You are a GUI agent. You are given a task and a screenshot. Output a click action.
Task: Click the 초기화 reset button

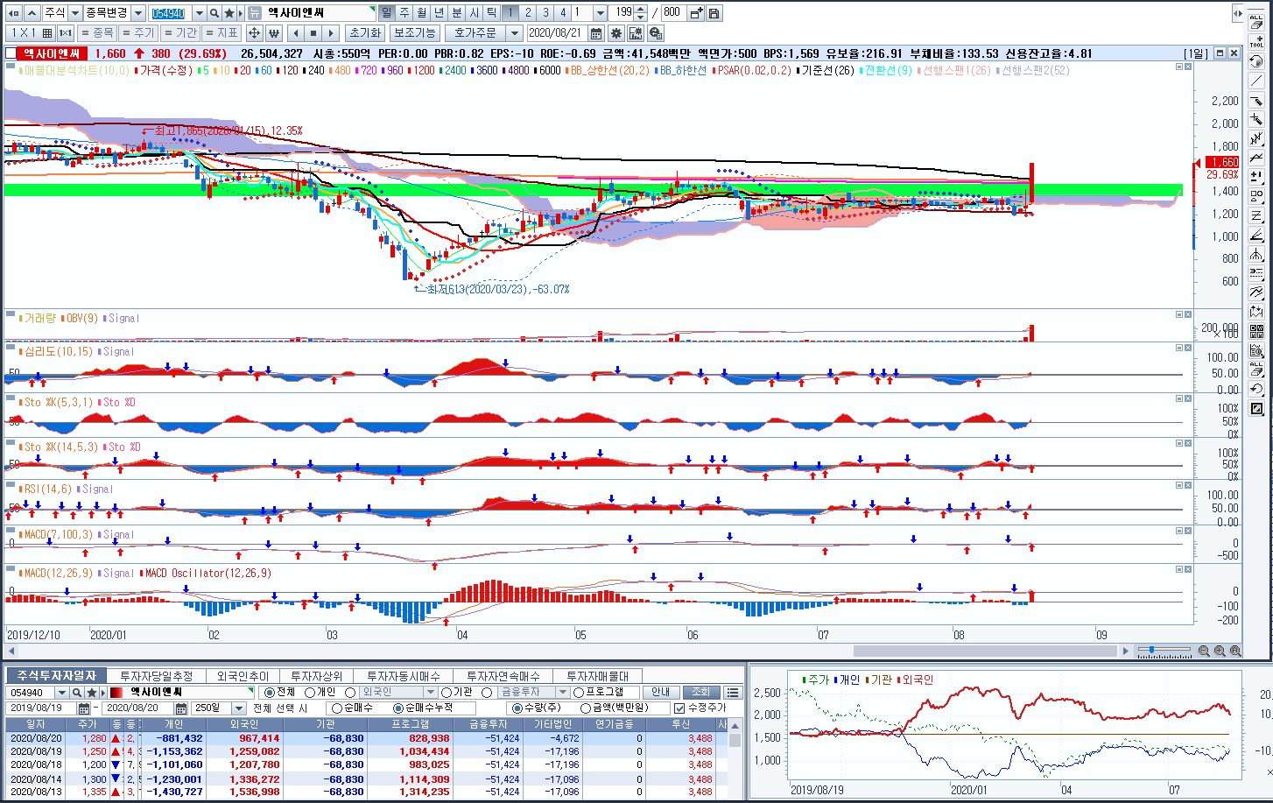click(364, 33)
